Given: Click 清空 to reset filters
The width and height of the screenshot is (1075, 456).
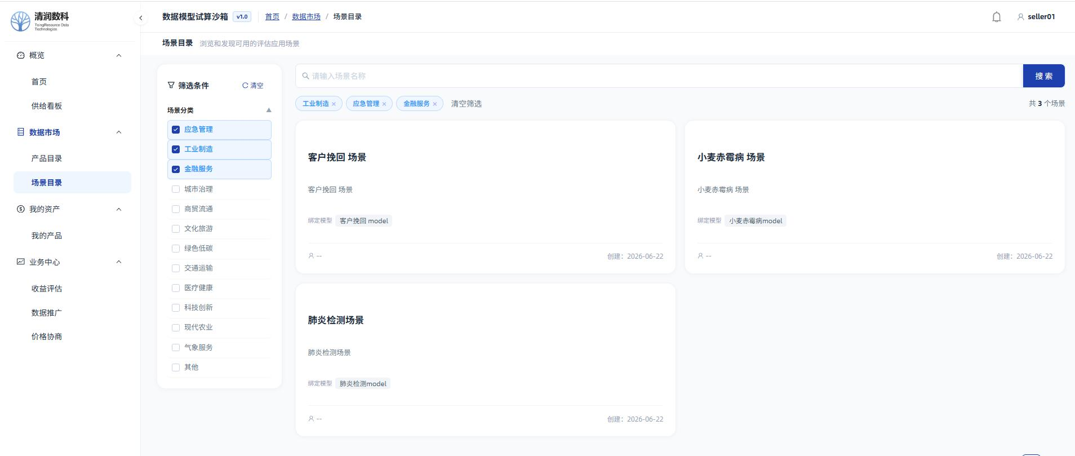Looking at the screenshot, I should (x=253, y=86).
